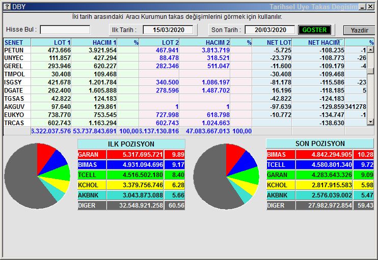Select the Son Tarih date field
The width and height of the screenshot is (378, 260).
point(270,30)
